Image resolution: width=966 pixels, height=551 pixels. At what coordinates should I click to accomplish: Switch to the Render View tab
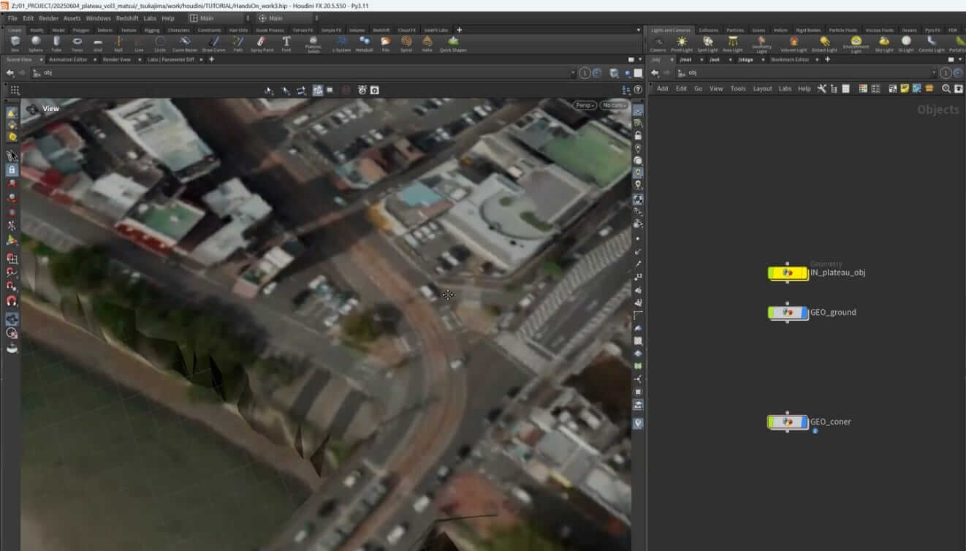[x=116, y=59]
